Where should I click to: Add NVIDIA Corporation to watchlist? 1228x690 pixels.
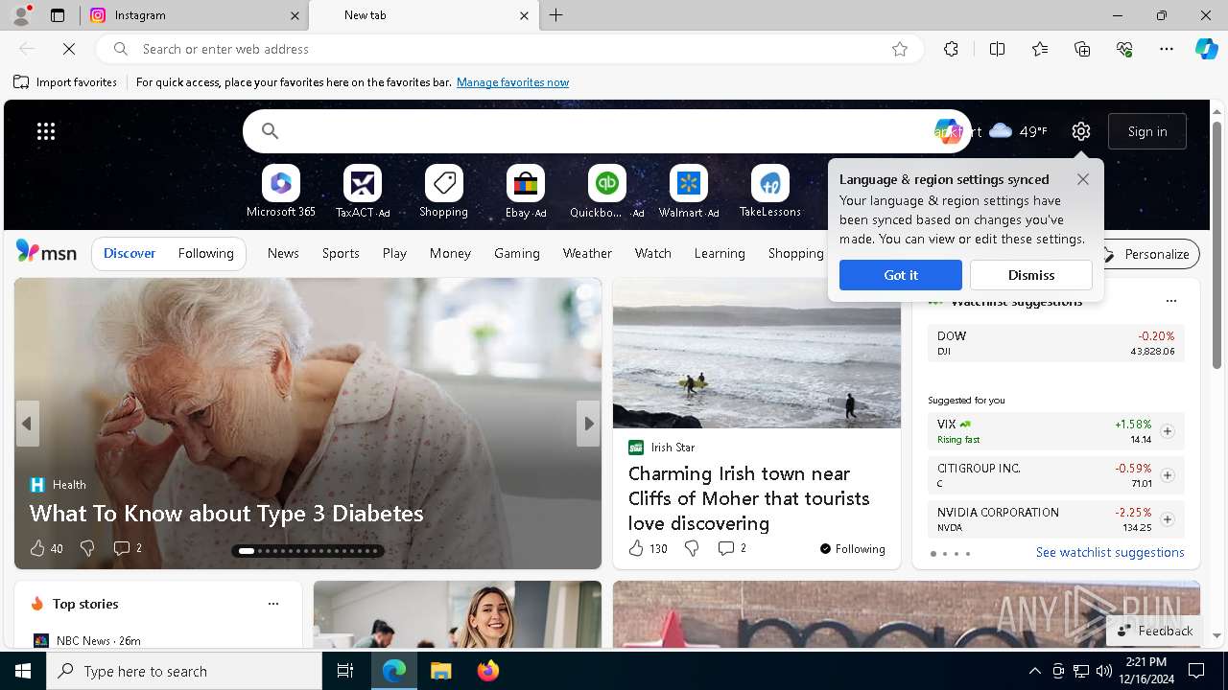[x=1167, y=519]
